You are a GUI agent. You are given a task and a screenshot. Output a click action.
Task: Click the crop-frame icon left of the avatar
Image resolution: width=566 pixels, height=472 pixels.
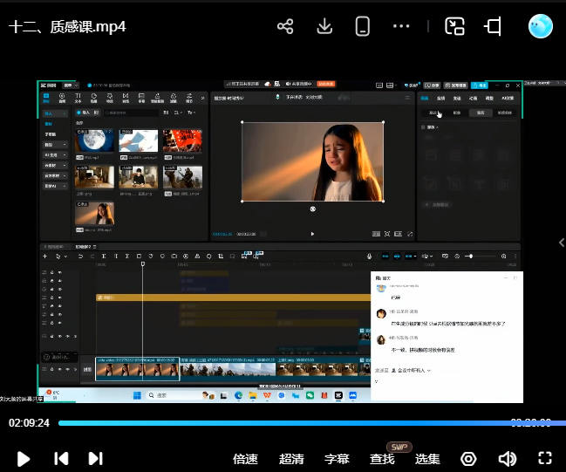pyautogui.click(x=493, y=26)
